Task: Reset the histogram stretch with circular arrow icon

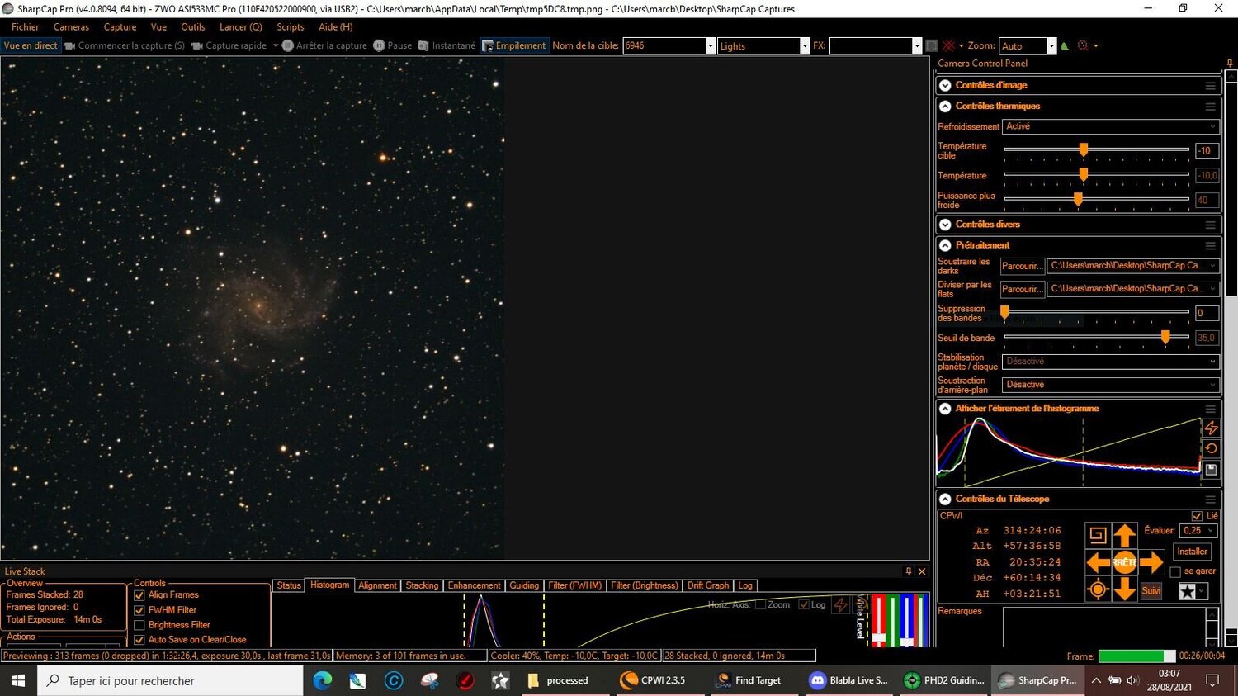Action: [1212, 448]
